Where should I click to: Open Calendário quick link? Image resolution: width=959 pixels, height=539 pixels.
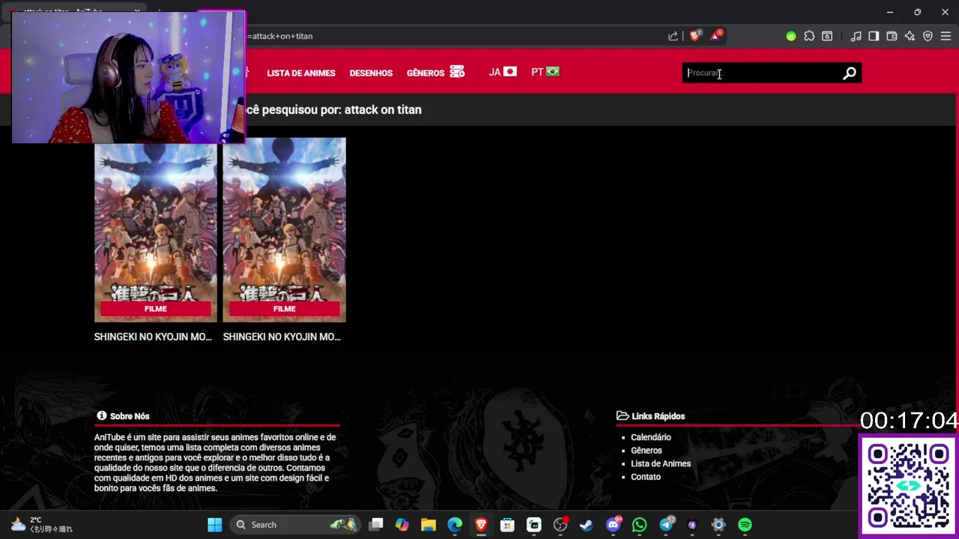650,437
